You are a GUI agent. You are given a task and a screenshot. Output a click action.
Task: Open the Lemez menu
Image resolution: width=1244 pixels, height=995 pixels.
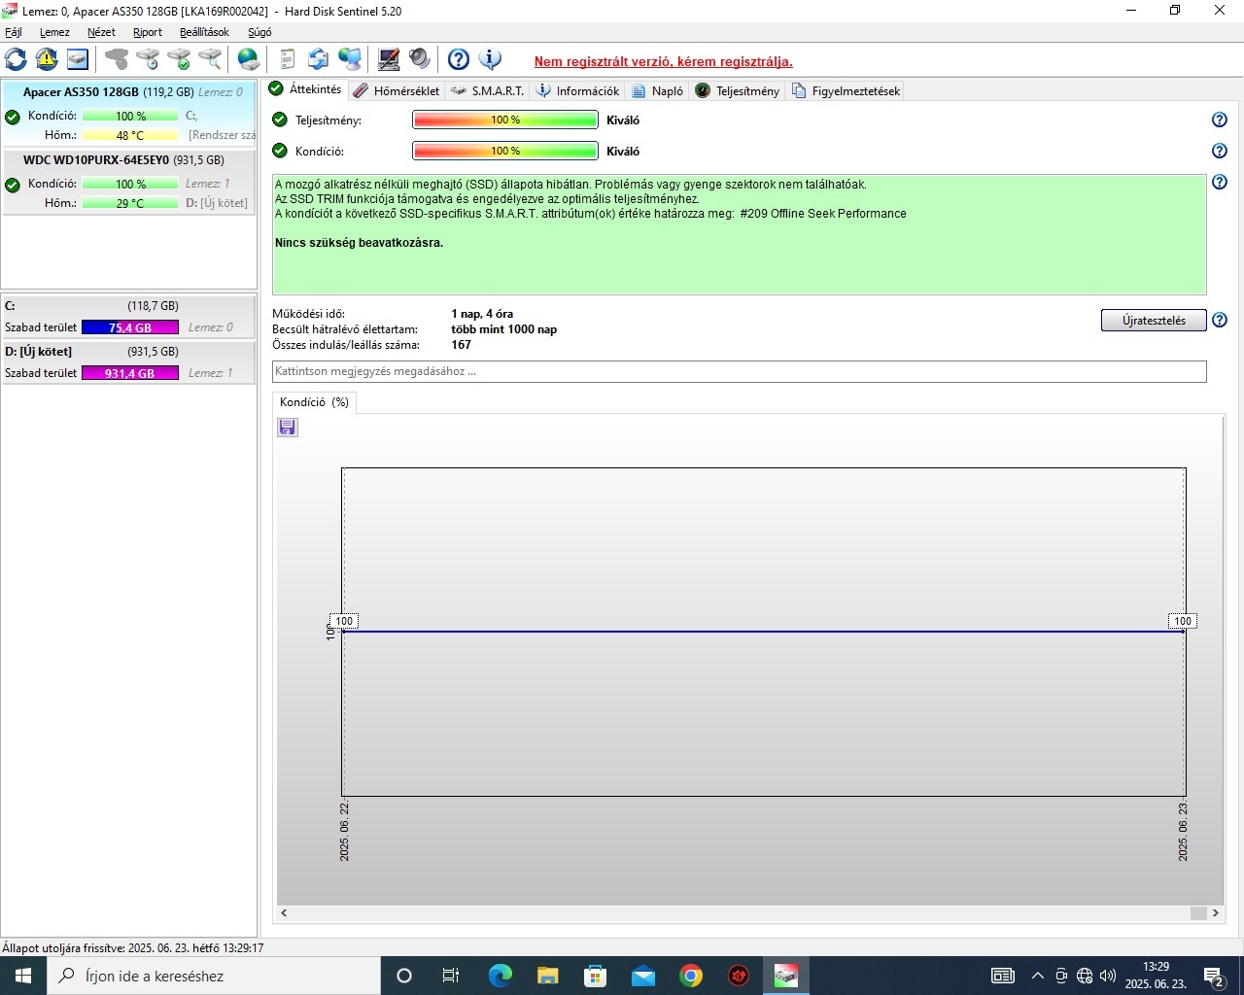54,32
